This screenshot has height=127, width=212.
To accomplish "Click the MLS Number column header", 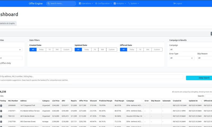I will click(13, 101).
